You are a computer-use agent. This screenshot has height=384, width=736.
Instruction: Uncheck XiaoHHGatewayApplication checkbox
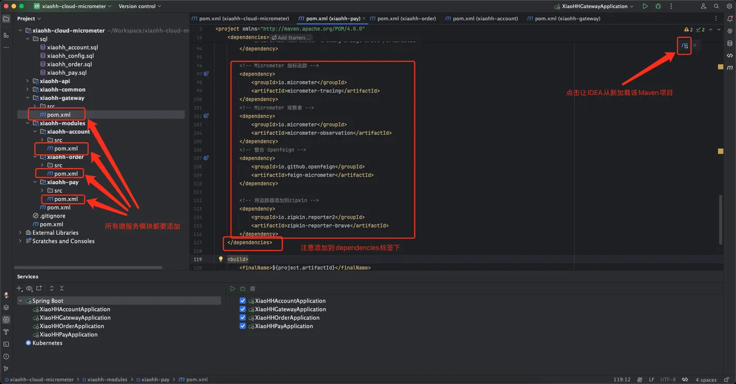tap(242, 309)
